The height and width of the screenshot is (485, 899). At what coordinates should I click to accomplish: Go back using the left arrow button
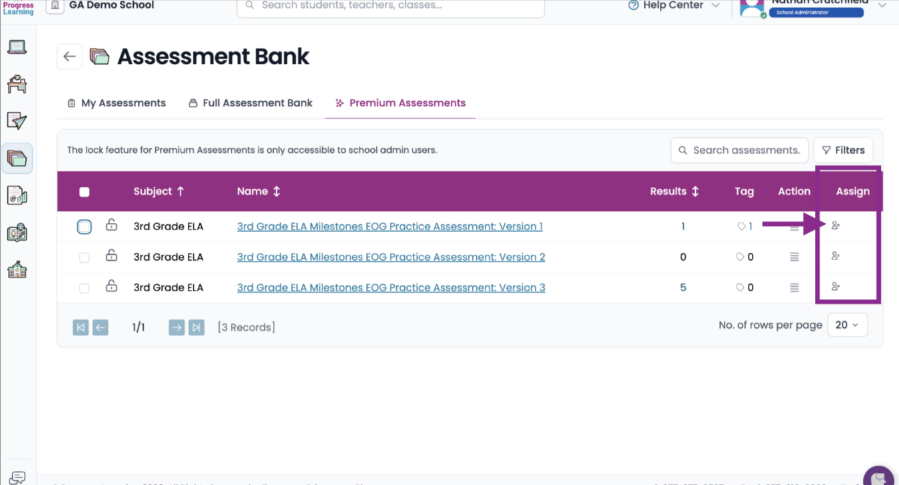(x=69, y=57)
